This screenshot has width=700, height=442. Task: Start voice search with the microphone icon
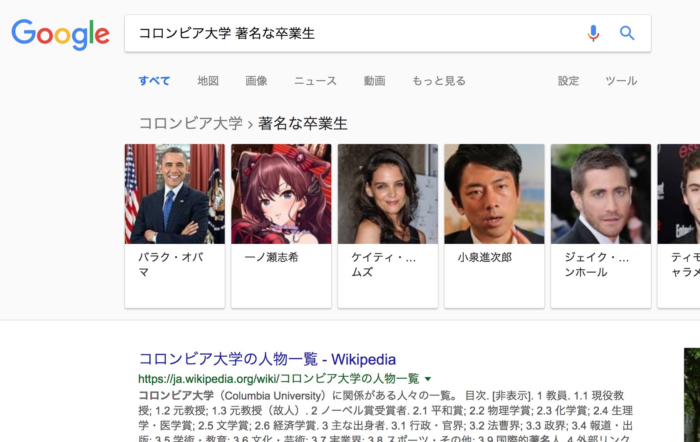point(593,33)
